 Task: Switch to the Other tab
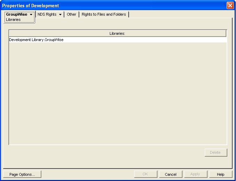(72, 14)
